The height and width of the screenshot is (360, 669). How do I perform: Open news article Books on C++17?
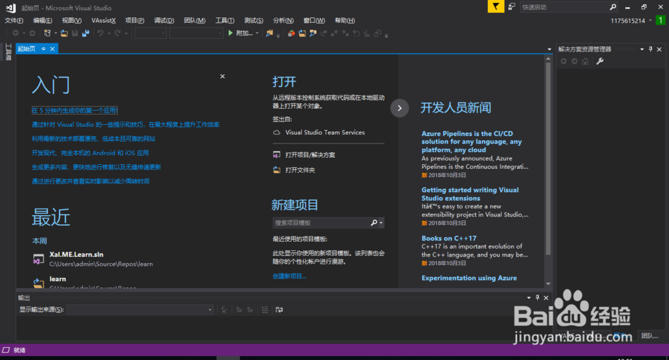click(x=449, y=238)
